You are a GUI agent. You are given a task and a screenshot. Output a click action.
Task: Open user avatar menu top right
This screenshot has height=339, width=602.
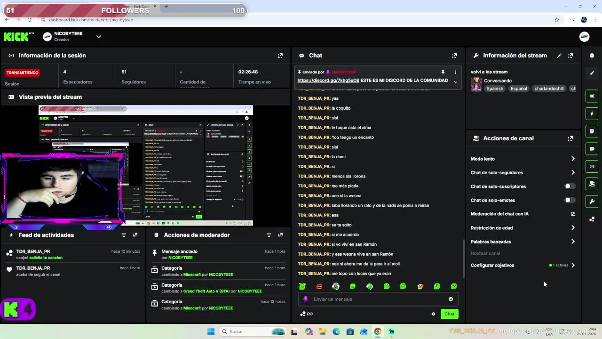point(585,37)
